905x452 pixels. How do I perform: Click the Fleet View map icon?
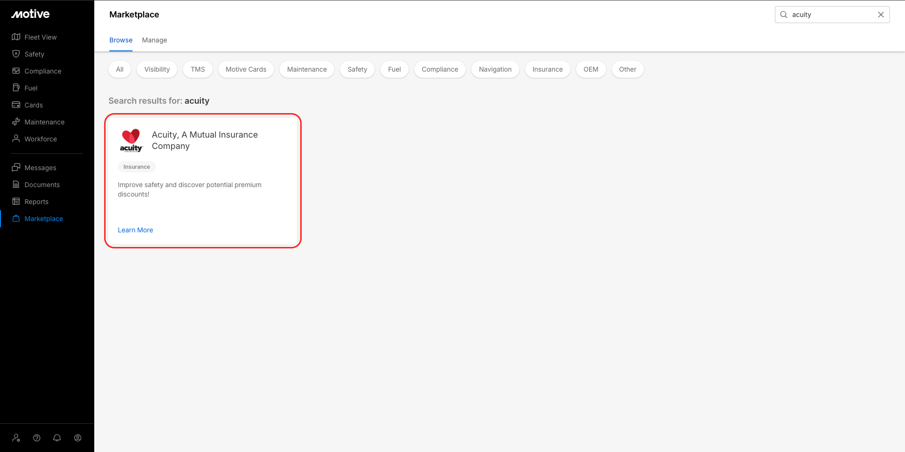pos(16,37)
